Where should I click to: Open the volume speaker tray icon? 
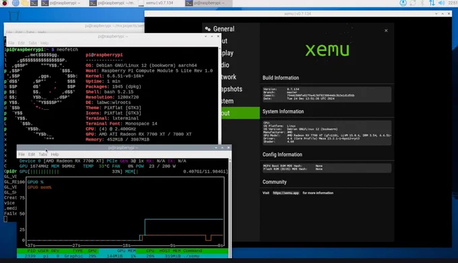442,3
